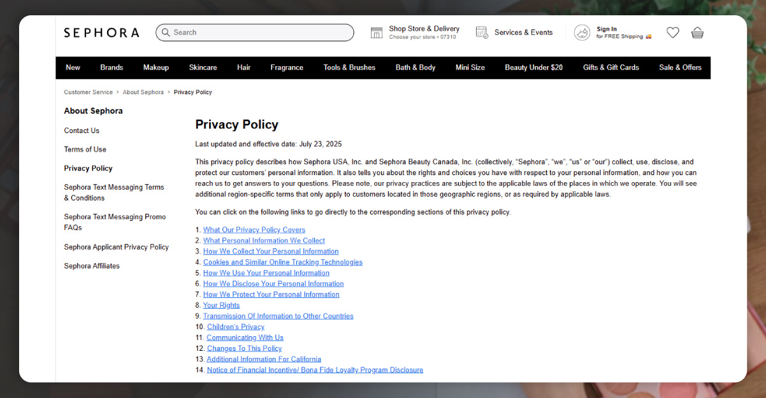Image resolution: width=766 pixels, height=398 pixels.
Task: Open Terms of Use sidebar link
Action: pyautogui.click(x=85, y=150)
